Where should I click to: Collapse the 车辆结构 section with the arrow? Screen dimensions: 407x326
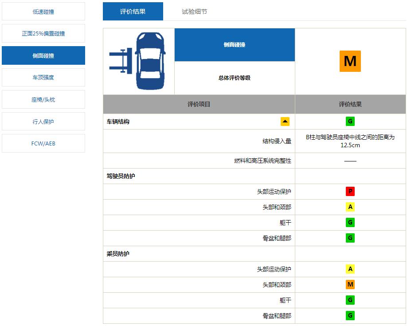click(286, 121)
